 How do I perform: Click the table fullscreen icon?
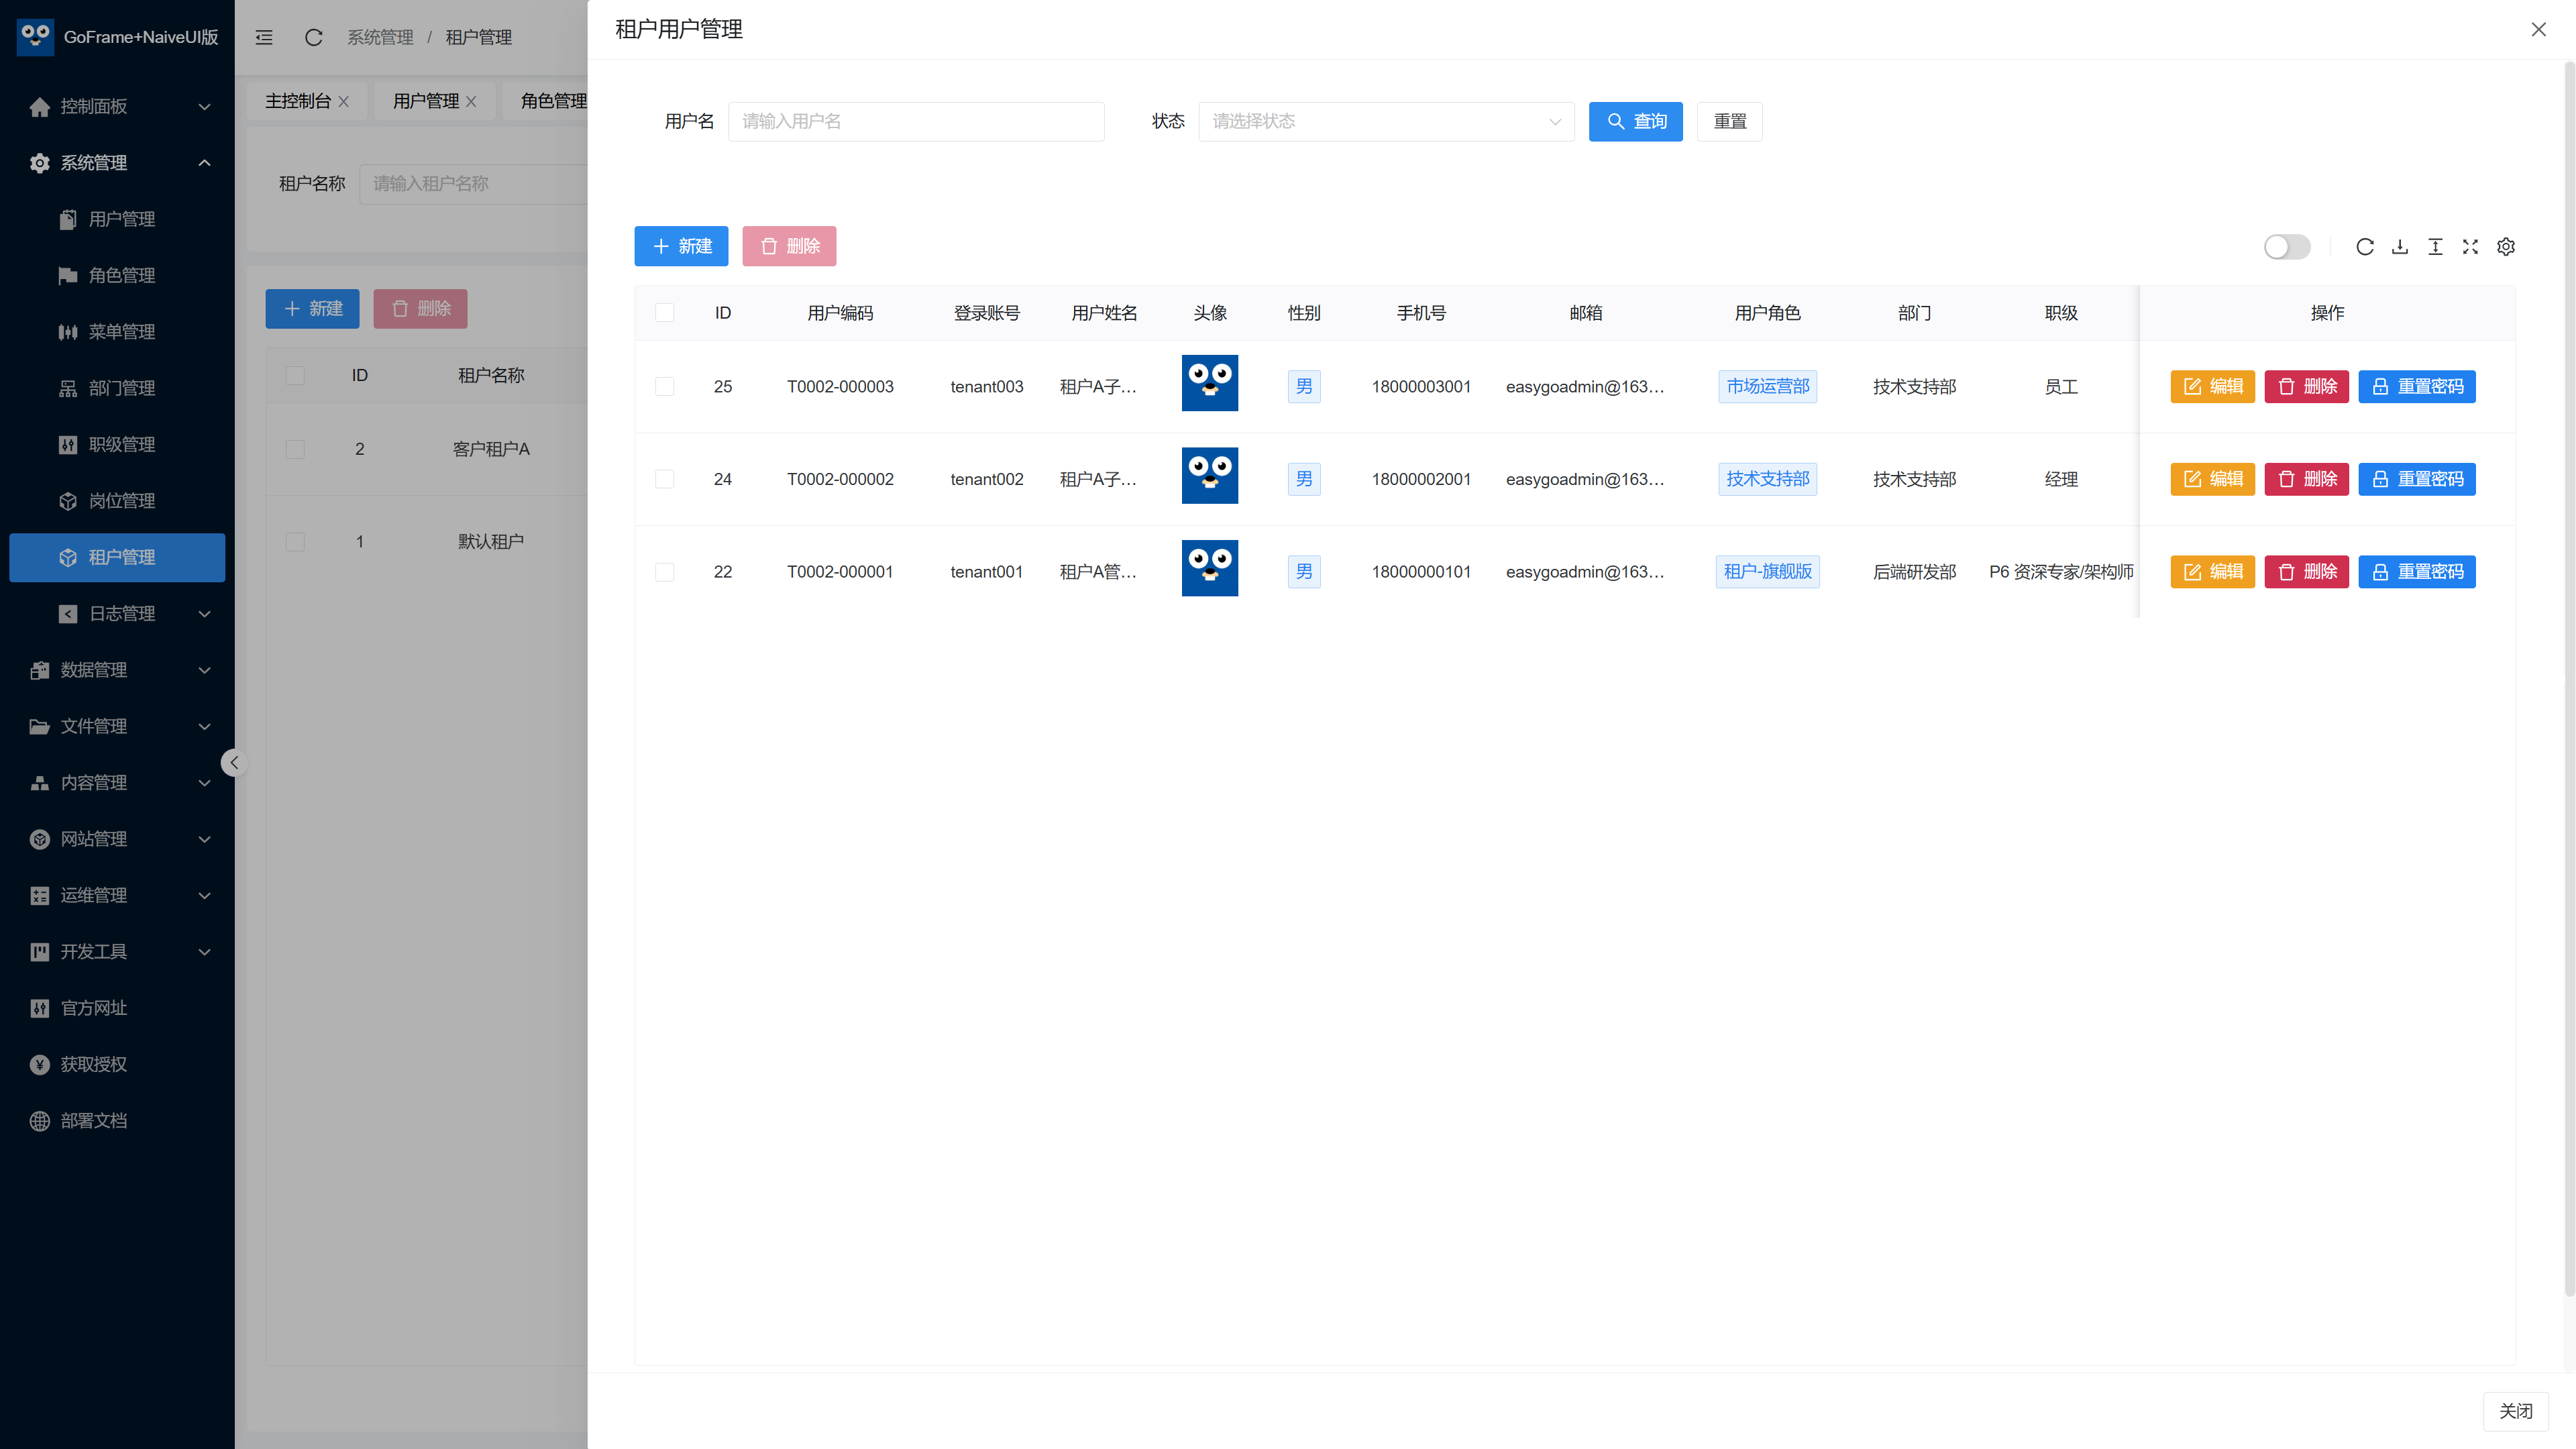[x=2470, y=247]
